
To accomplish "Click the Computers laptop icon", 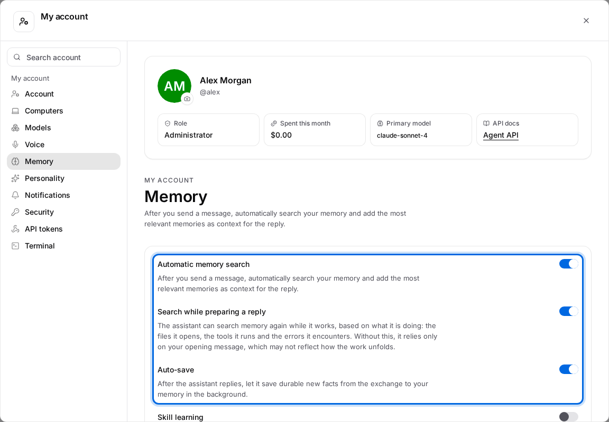I will tap(15, 111).
